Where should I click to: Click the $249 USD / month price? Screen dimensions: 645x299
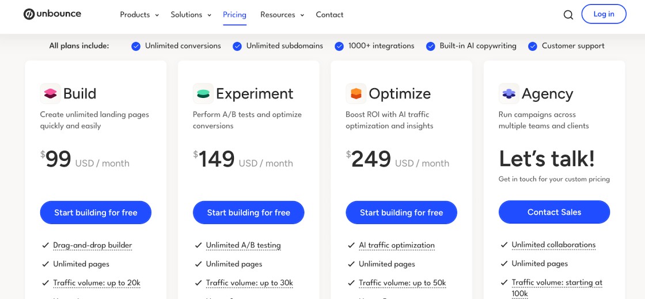click(x=397, y=160)
